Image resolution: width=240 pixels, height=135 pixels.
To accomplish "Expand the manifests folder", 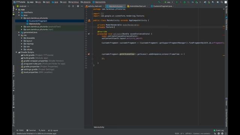I will pos(19,12).
